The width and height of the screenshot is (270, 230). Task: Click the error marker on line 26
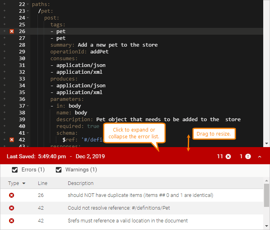pos(12,31)
